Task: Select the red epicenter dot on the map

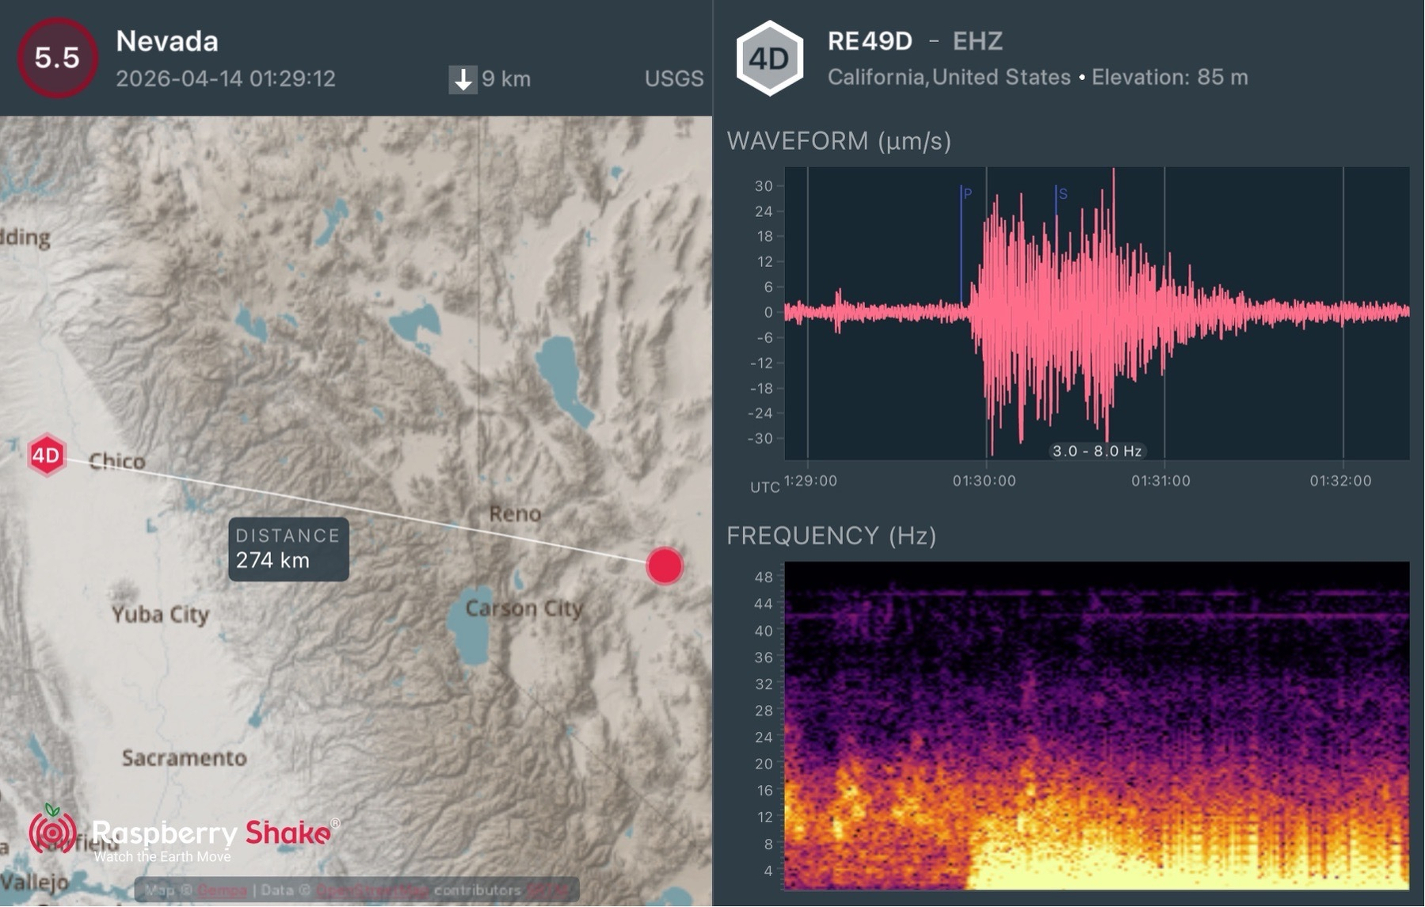Action: (664, 566)
